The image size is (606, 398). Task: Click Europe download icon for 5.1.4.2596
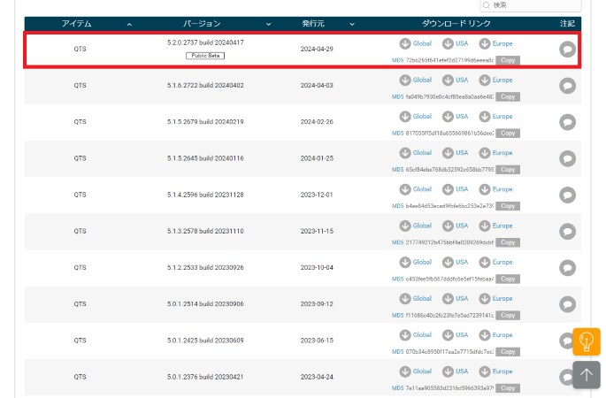point(485,189)
